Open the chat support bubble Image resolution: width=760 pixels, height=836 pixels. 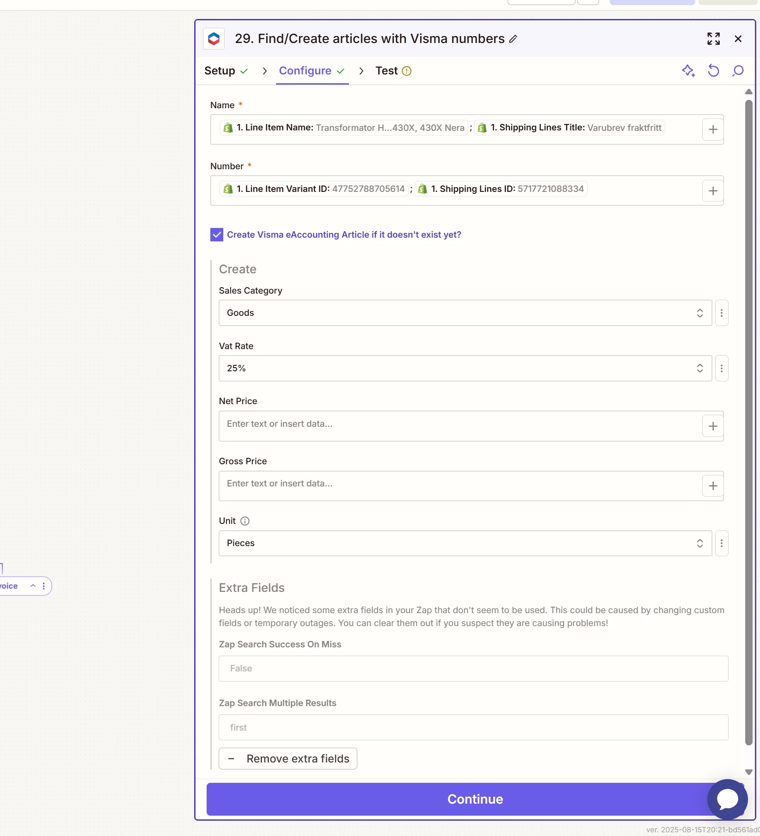pyautogui.click(x=728, y=799)
